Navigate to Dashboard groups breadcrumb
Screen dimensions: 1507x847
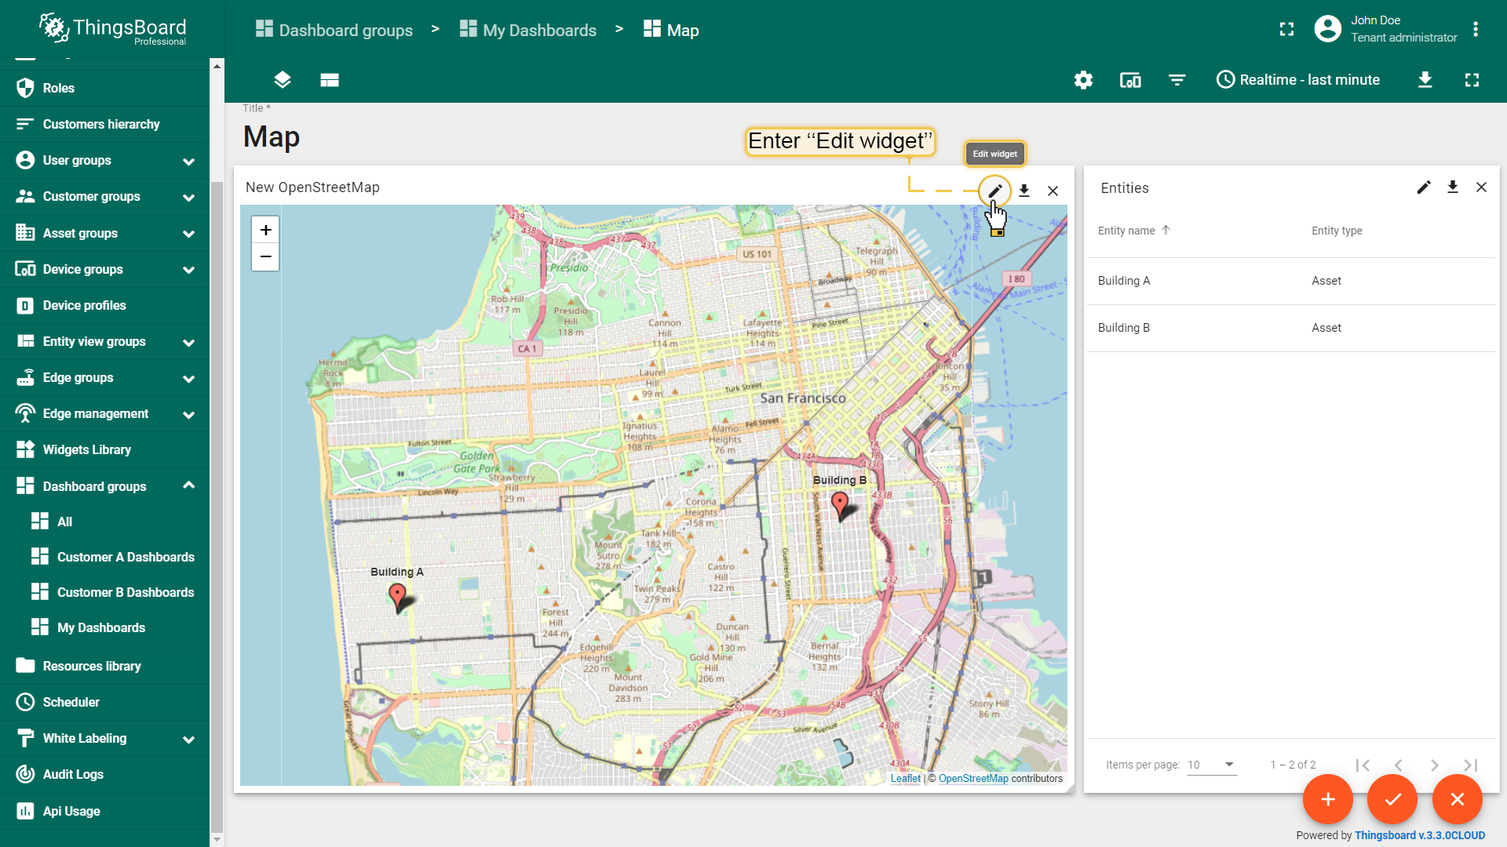pos(334,30)
